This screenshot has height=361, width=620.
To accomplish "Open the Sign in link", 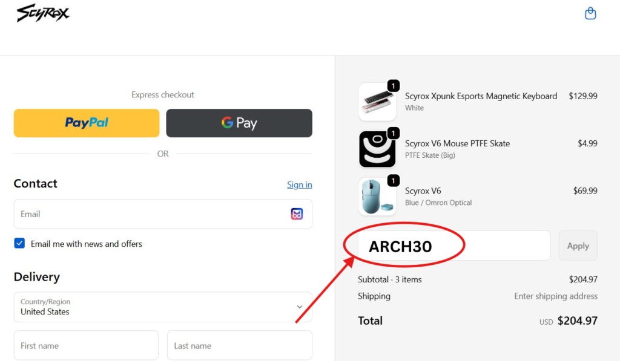I will coord(299,184).
